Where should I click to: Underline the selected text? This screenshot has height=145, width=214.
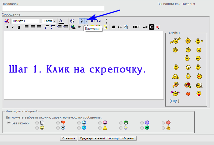(x=19, y=27)
